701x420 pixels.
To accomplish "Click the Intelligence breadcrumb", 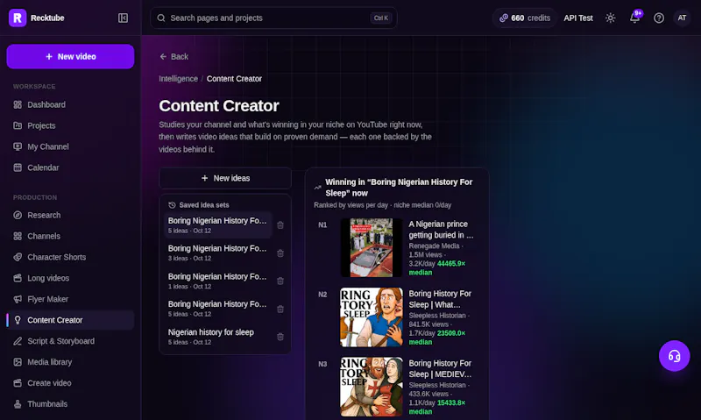I will 179,79.
